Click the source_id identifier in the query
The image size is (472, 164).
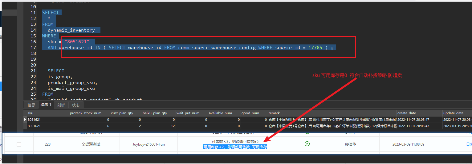pyautogui.click(x=287, y=48)
